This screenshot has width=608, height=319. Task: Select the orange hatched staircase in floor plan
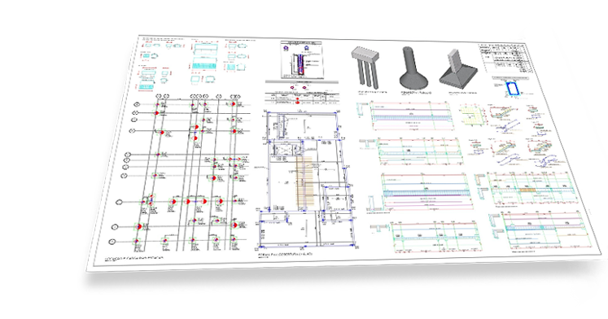304,181
